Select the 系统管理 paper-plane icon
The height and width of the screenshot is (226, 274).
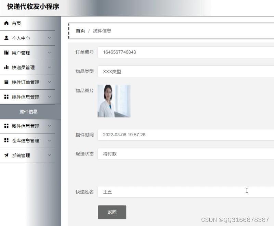point(6,155)
